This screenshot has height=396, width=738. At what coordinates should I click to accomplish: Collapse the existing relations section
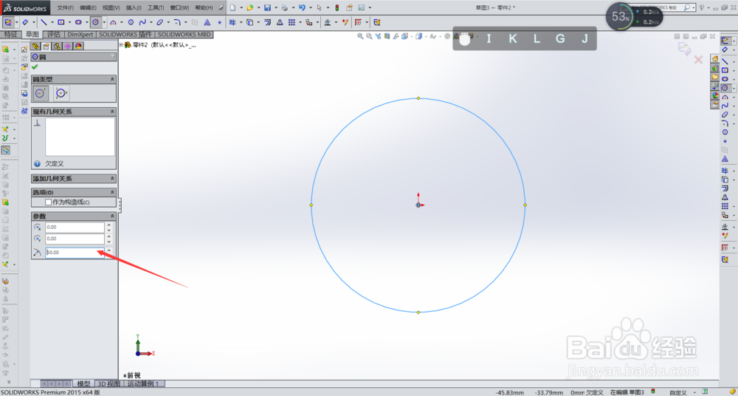112,112
